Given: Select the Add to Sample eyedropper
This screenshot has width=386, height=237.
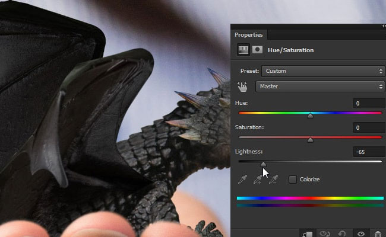Looking at the screenshot, I should click(258, 180).
